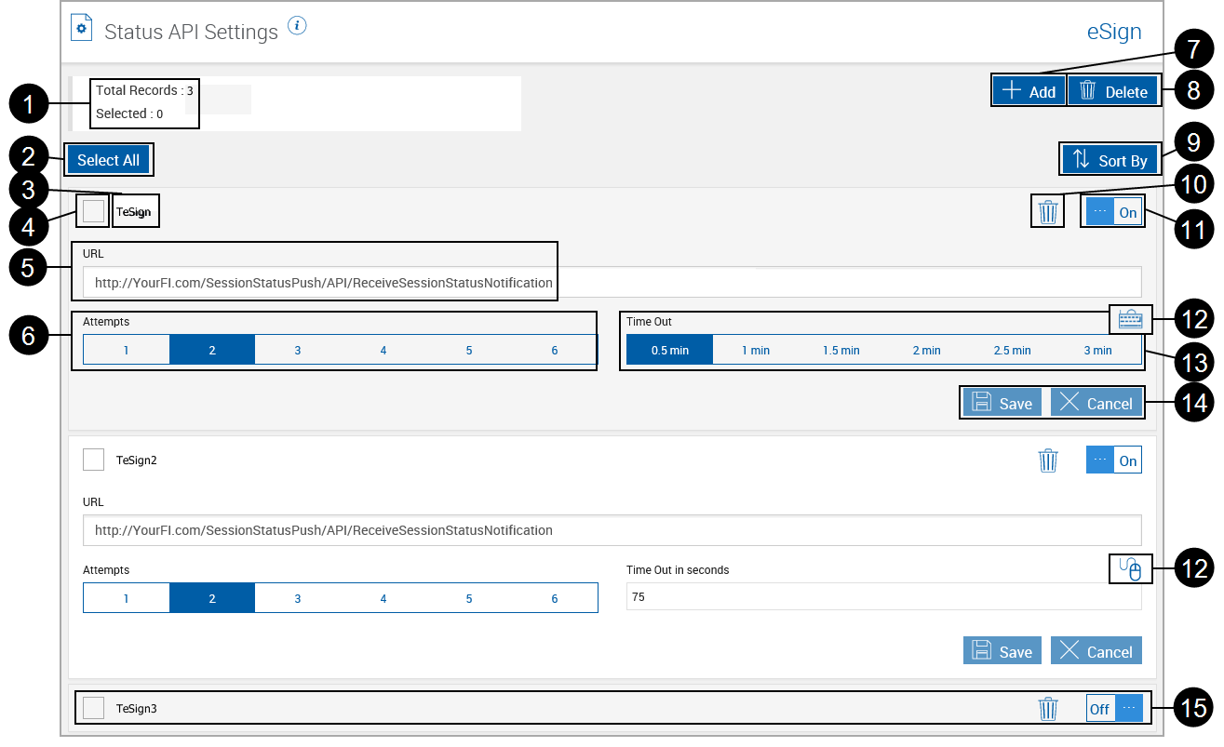Set TeSign Attempts to 6
This screenshot has width=1224, height=747.
pyautogui.click(x=555, y=350)
